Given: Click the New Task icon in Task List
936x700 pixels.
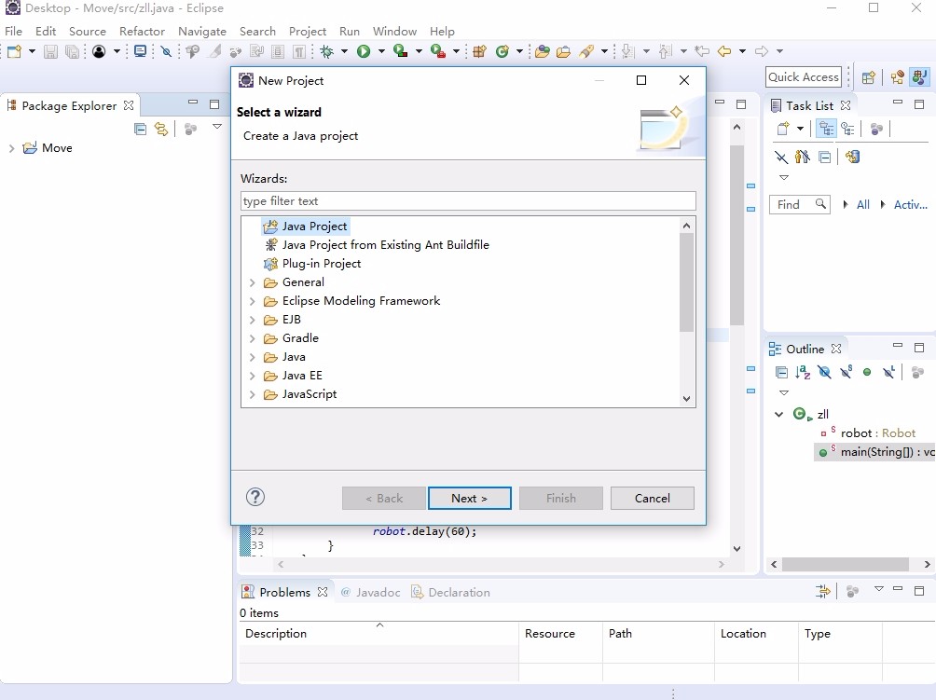Looking at the screenshot, I should (783, 129).
